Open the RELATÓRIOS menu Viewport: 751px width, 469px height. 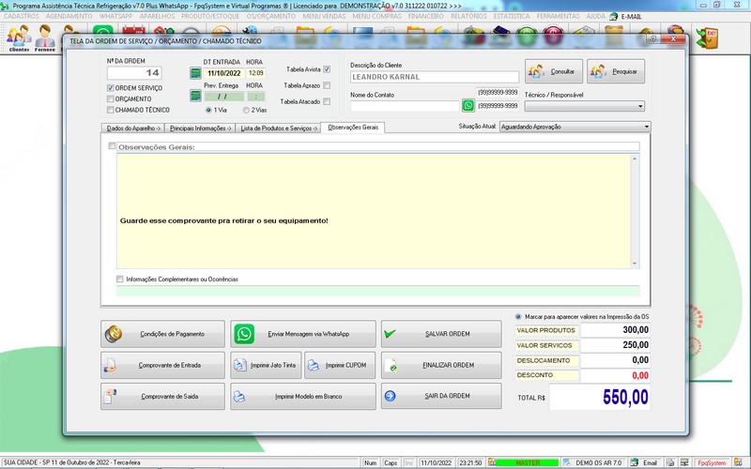(468, 16)
